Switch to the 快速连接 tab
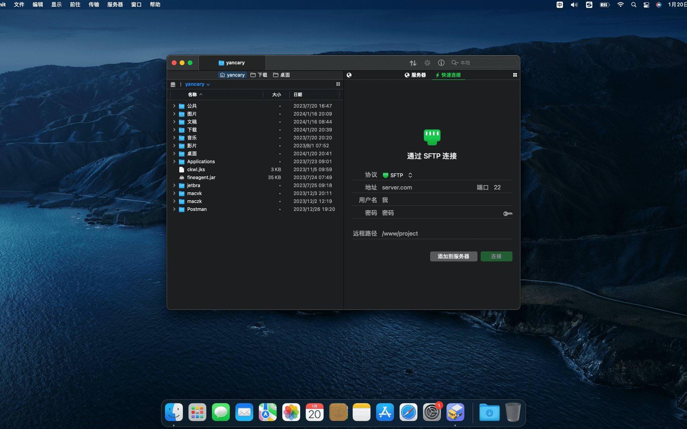 448,75
